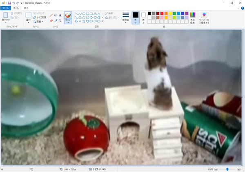Click the Edit with Paint 3D icon
This screenshot has width=245, height=172.
pyautogui.click(x=204, y=15)
